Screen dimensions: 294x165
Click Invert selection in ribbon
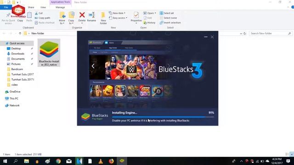(170, 22)
